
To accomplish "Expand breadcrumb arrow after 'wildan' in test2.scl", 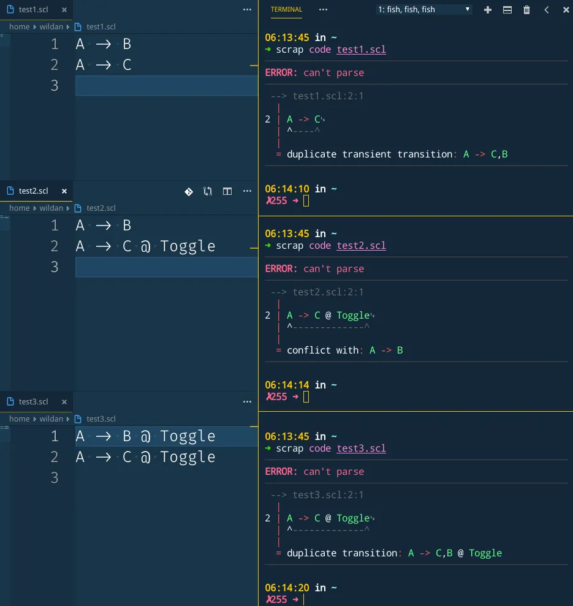I will click(x=67, y=208).
